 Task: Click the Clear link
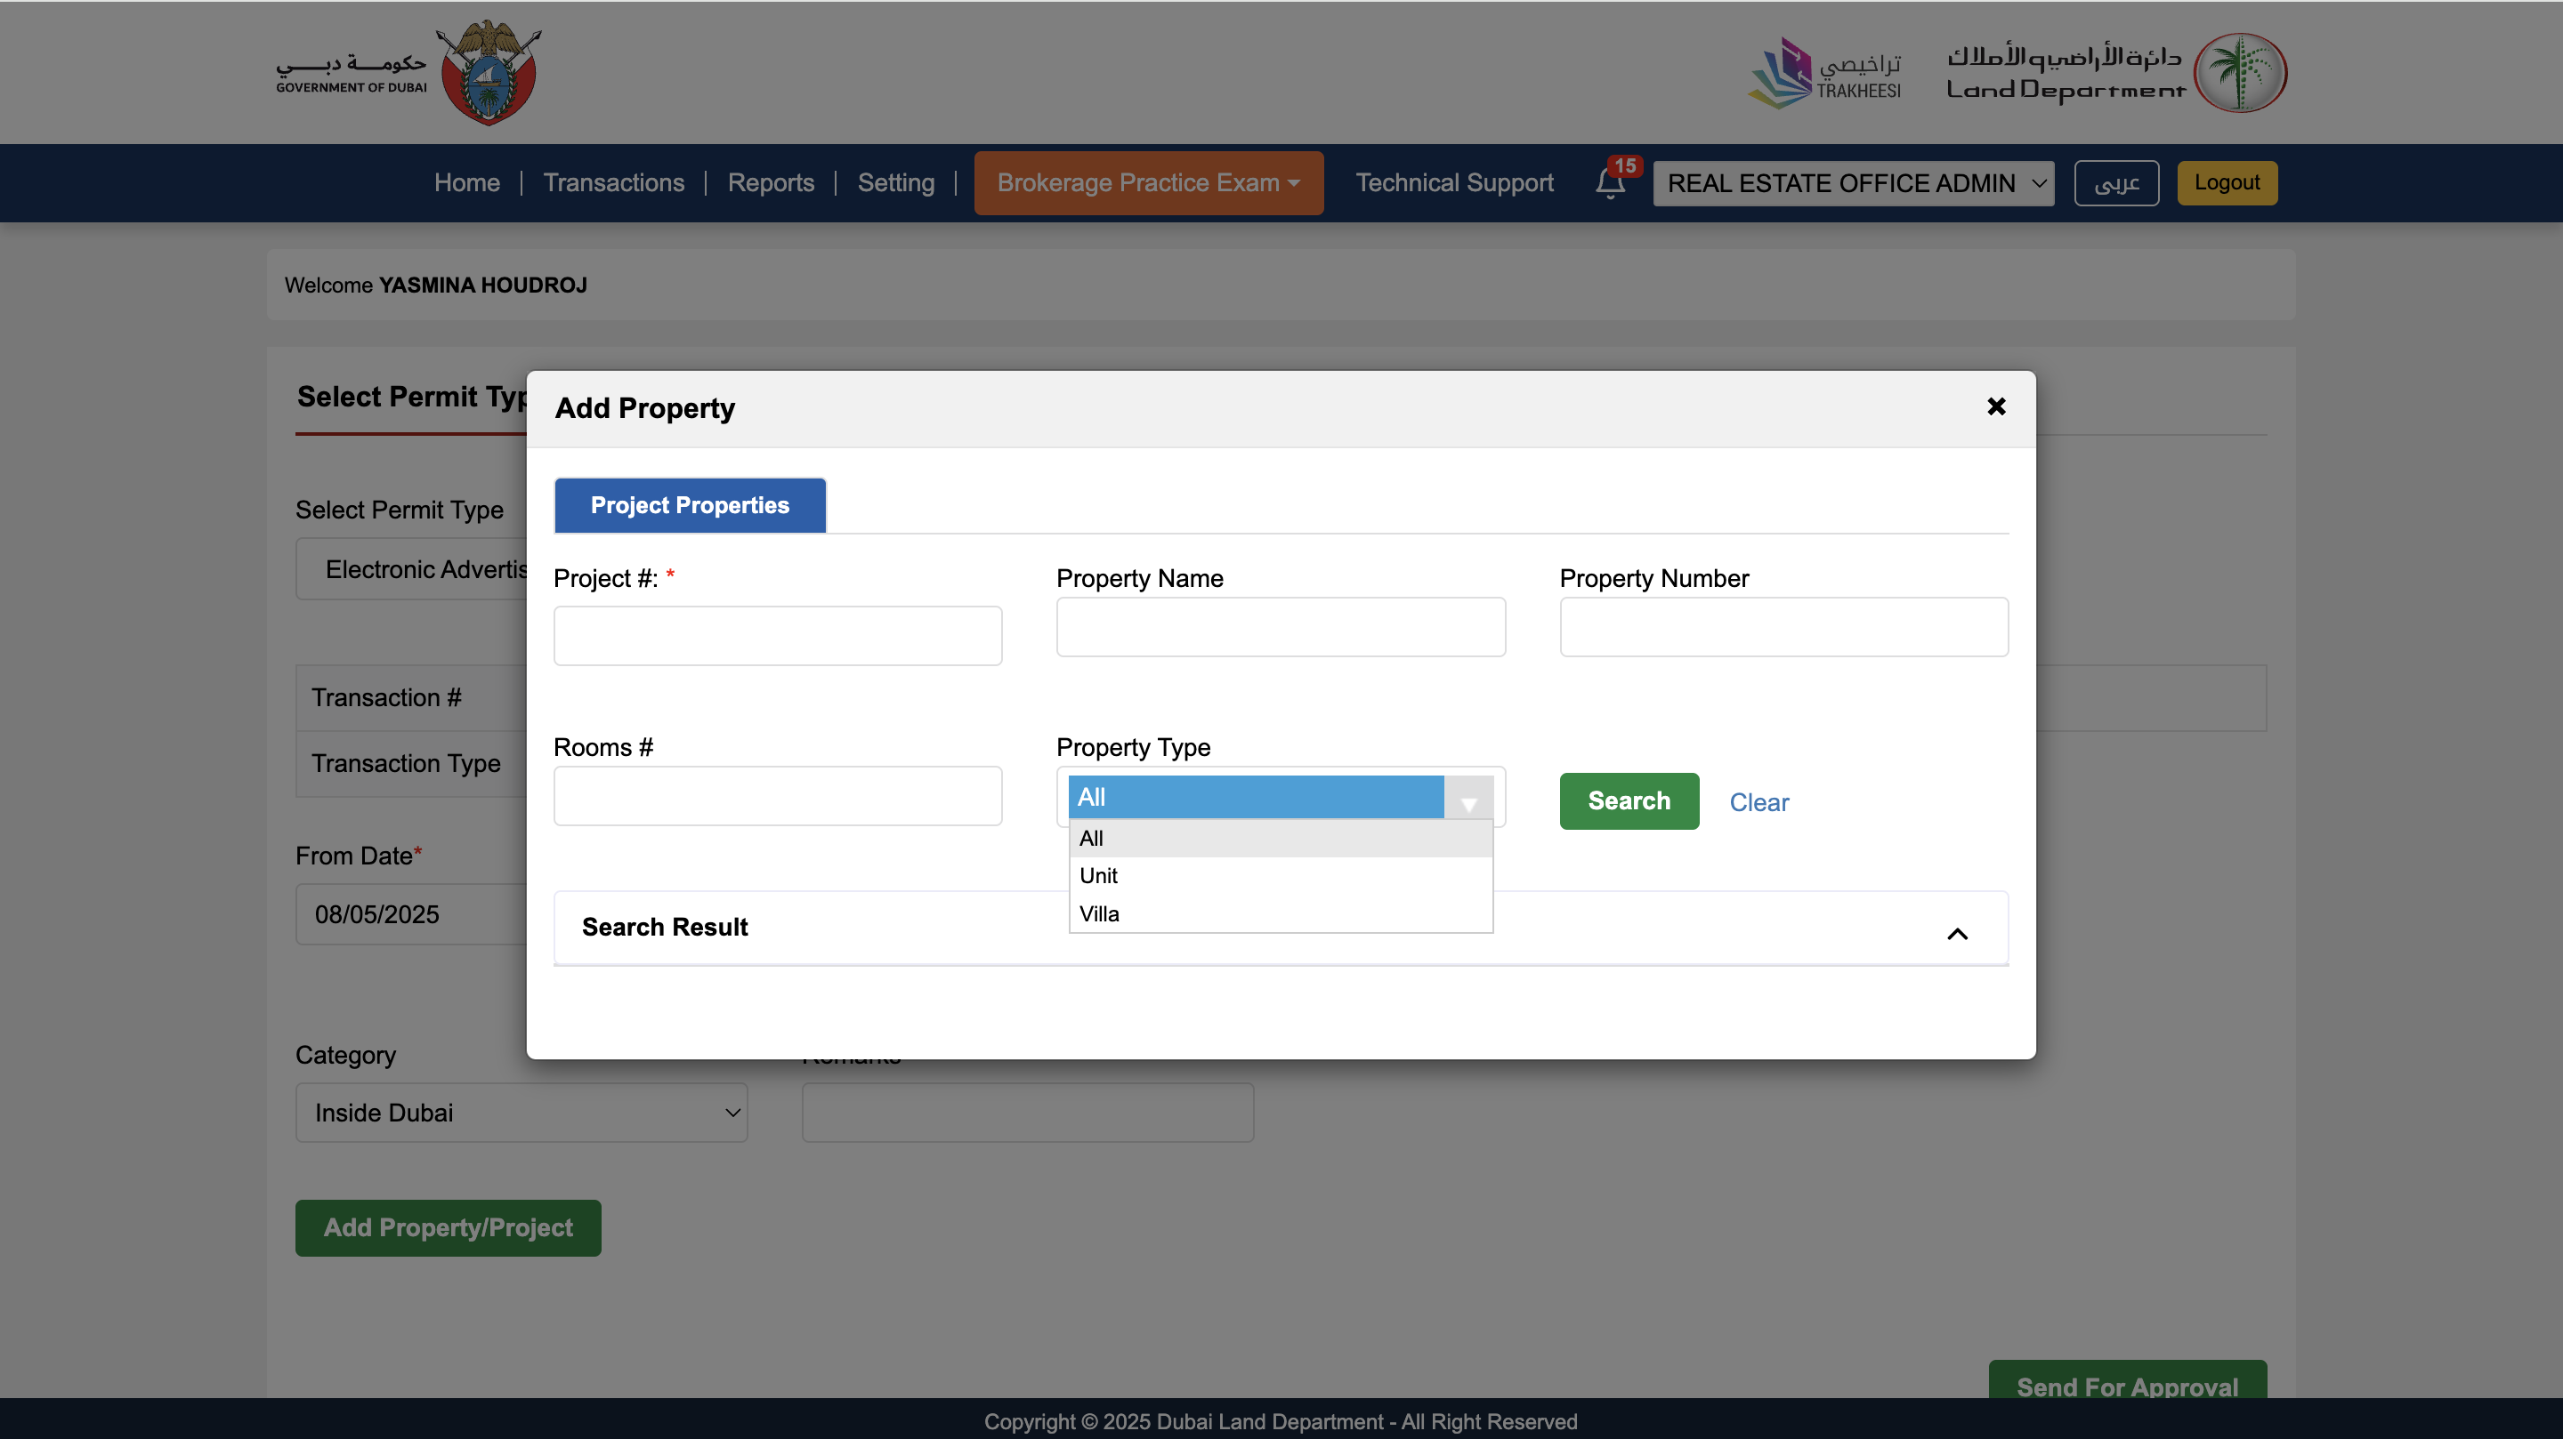point(1759,801)
